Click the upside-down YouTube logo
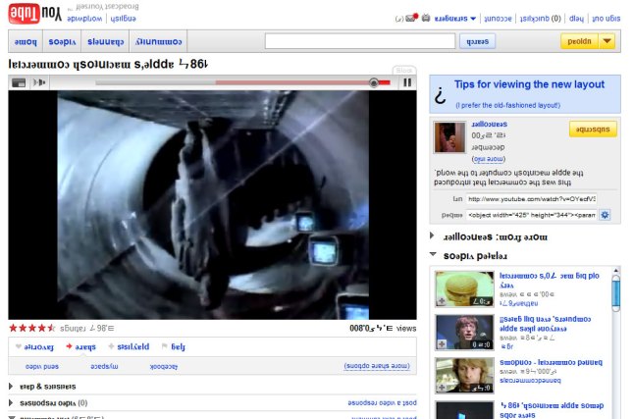Viewport: 633px width, 419px height. click(x=35, y=14)
